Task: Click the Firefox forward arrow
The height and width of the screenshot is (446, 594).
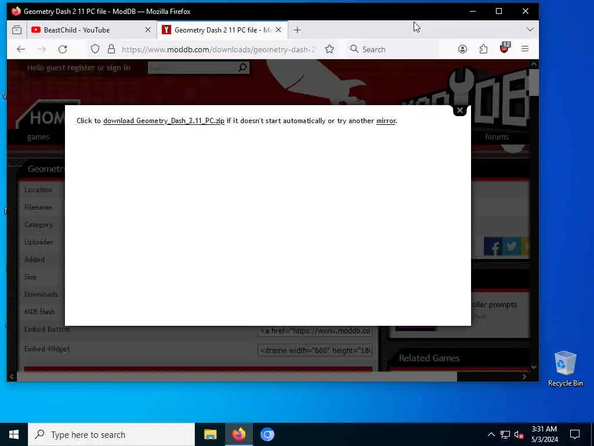Action: [42, 49]
